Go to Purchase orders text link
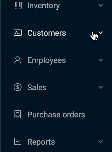This screenshot has width=112, height=152. pyautogui.click(x=56, y=115)
